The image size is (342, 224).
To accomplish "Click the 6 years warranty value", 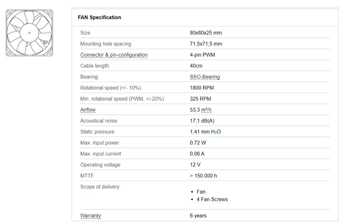I will tap(198, 216).
